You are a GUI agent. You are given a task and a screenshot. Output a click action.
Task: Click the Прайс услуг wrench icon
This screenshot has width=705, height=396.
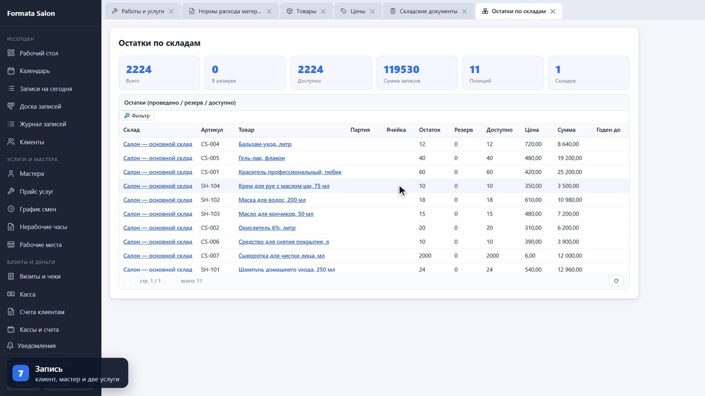click(10, 191)
